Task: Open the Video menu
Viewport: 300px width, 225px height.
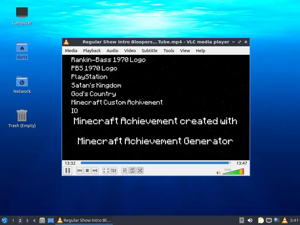Action: [130, 51]
